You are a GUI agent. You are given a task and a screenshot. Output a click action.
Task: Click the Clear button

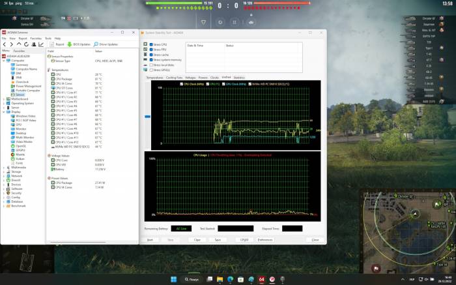197,239
